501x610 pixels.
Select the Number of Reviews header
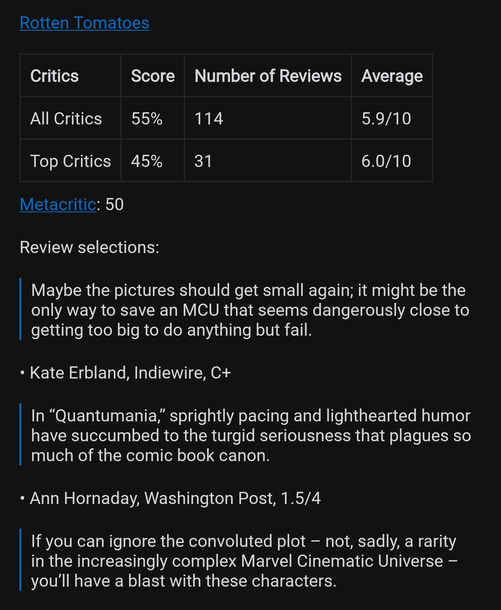pos(268,76)
